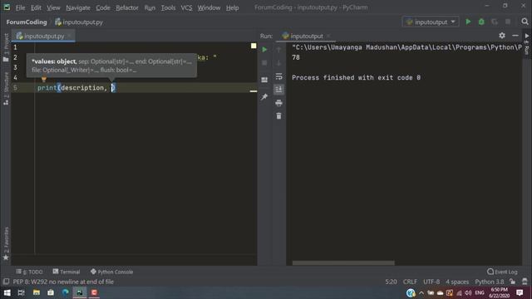Open the File menu
The width and height of the screenshot is (532, 299).
point(20,7)
